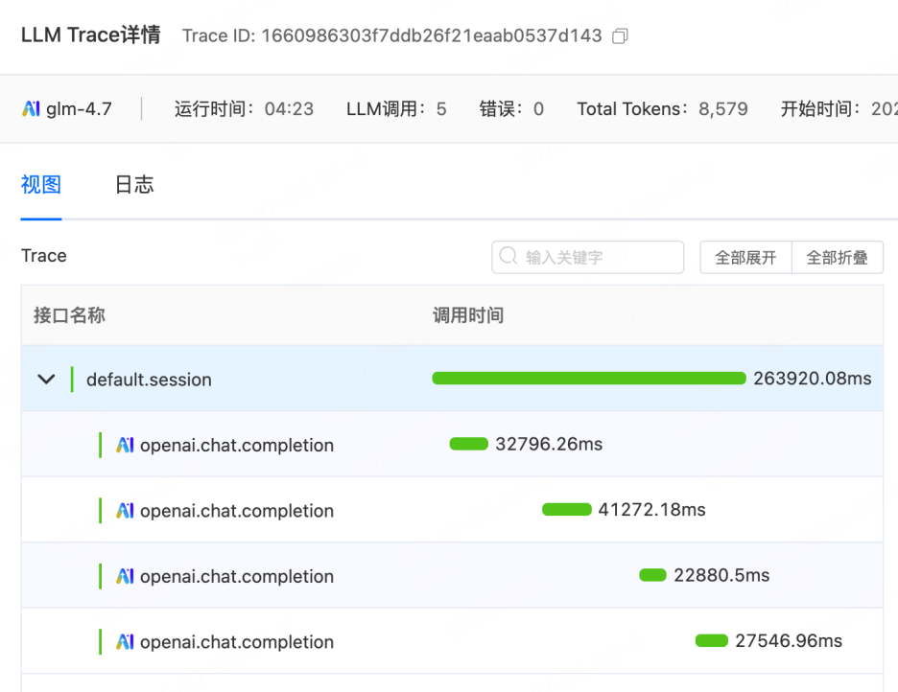The width and height of the screenshot is (898, 692).
Task: Select openai.chat.completion row with 32796.26ms
Action: click(x=452, y=444)
